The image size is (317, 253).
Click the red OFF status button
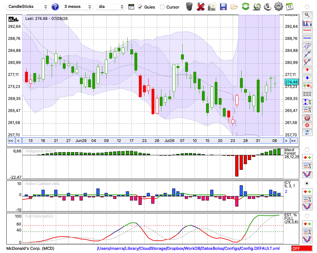click(x=302, y=248)
